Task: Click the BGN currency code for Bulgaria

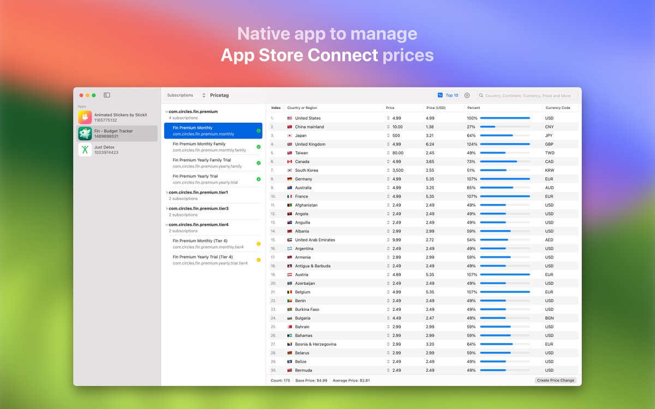Action: pyautogui.click(x=549, y=318)
